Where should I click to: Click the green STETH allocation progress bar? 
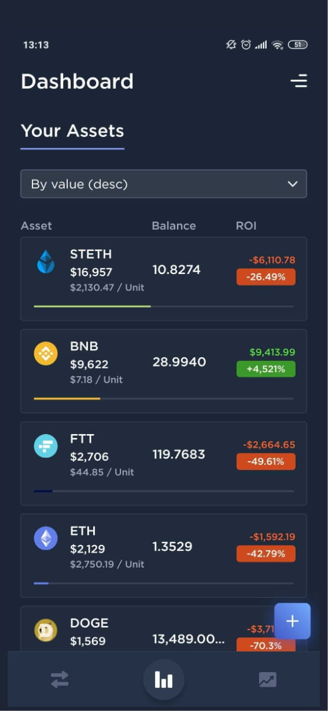[x=92, y=306]
